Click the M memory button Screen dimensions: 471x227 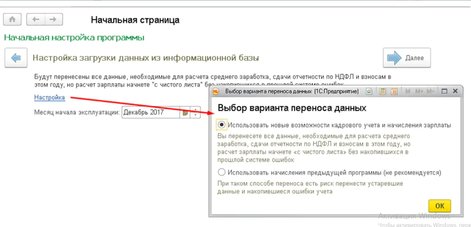click(408, 91)
